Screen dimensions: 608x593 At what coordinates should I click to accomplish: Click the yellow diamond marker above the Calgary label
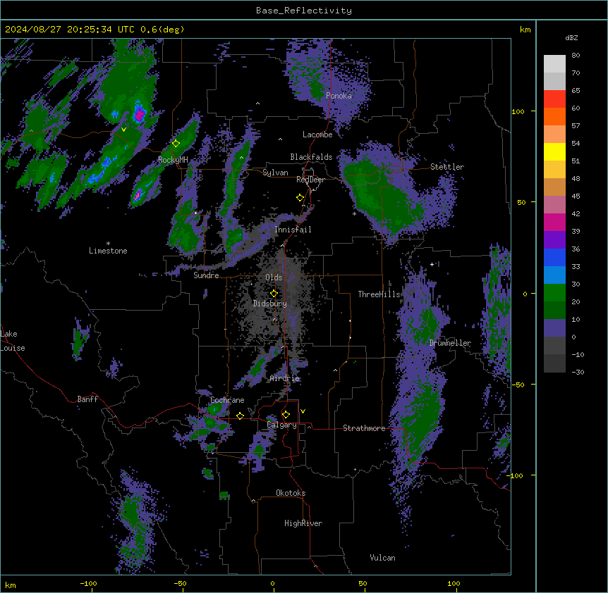pos(286,415)
